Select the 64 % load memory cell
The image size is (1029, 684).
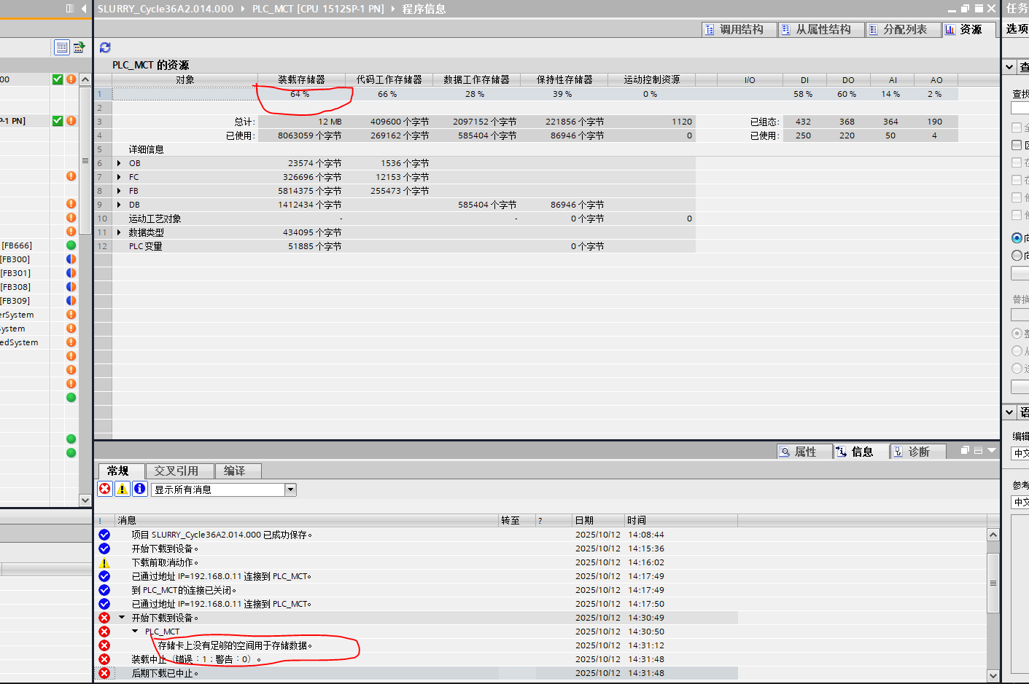click(300, 94)
